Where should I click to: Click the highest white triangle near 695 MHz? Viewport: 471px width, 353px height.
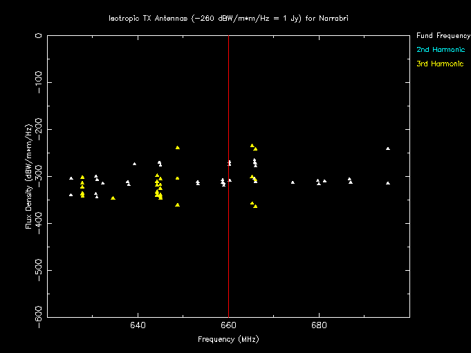point(388,149)
